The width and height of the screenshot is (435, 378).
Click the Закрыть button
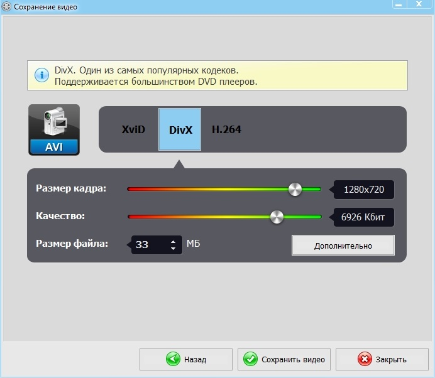point(382,359)
